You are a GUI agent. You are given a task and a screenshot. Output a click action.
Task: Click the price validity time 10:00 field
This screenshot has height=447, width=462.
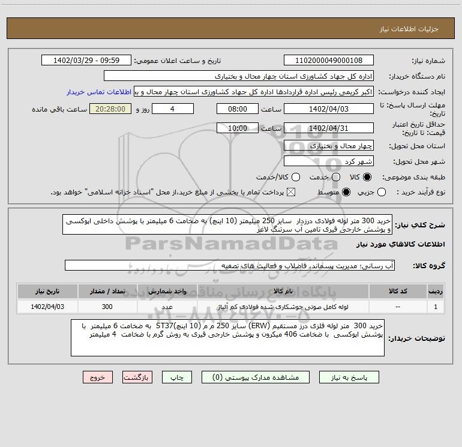[238, 128]
